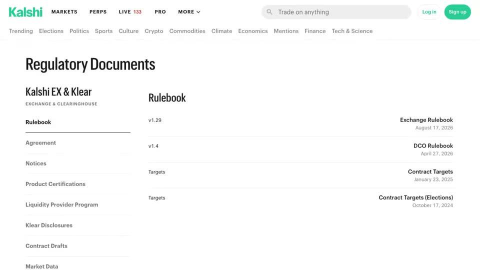
Task: Focus the Trade on anything search field
Action: click(336, 12)
